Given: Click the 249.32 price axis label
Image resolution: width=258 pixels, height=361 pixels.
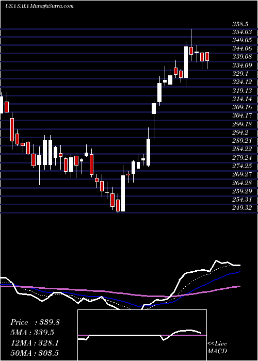Looking at the screenshot, I should (241, 208).
